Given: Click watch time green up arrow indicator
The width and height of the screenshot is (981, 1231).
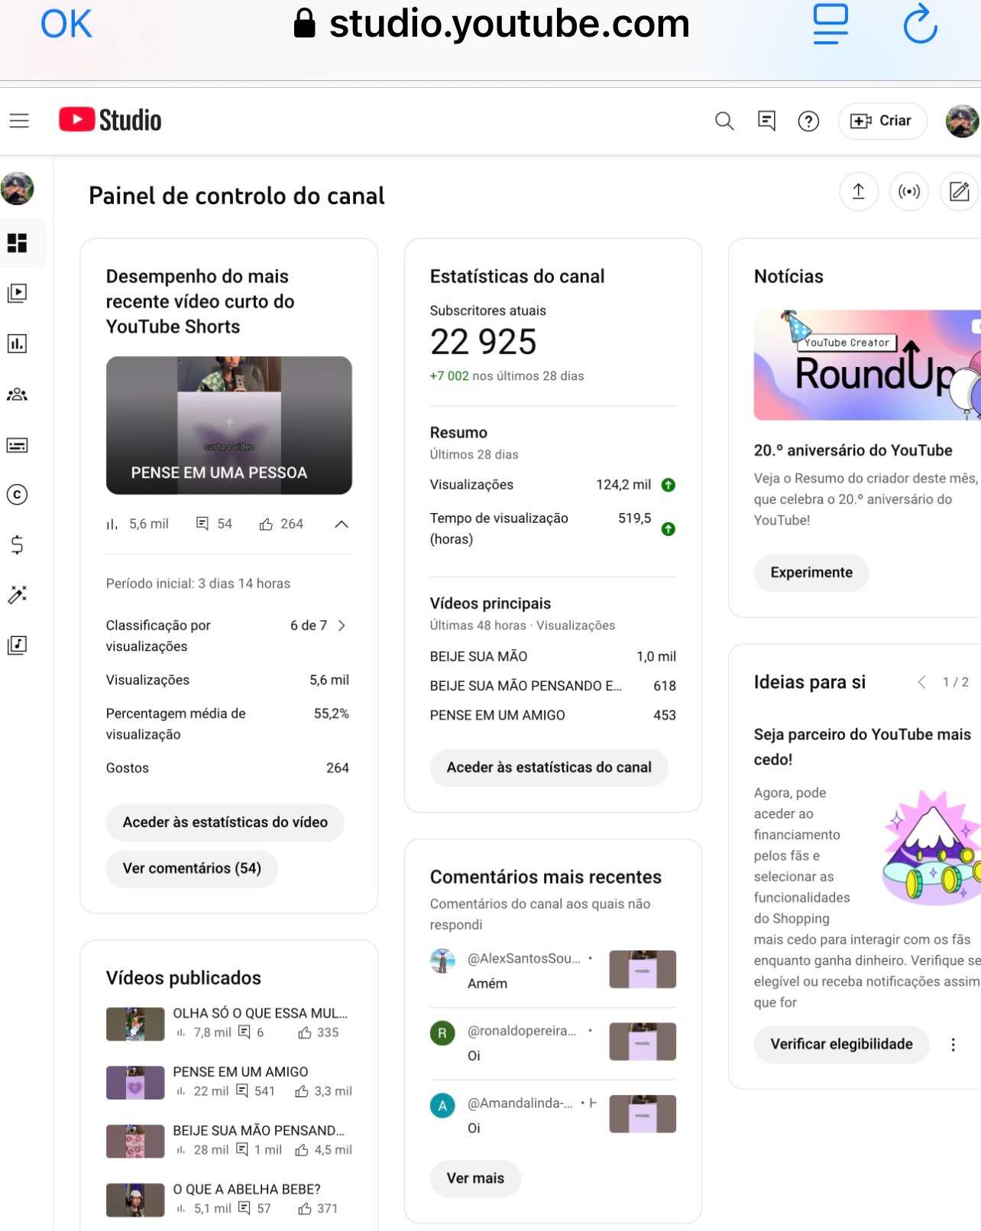Looking at the screenshot, I should pos(669,529).
